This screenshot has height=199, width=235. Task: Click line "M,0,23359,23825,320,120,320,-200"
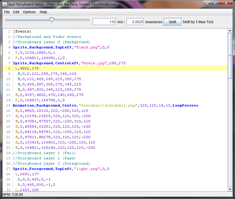(53, 116)
